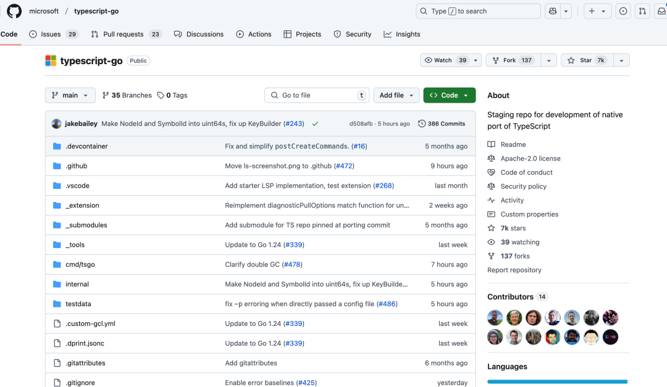
Task: Open pull request #243 link in commit bar
Action: pos(293,124)
